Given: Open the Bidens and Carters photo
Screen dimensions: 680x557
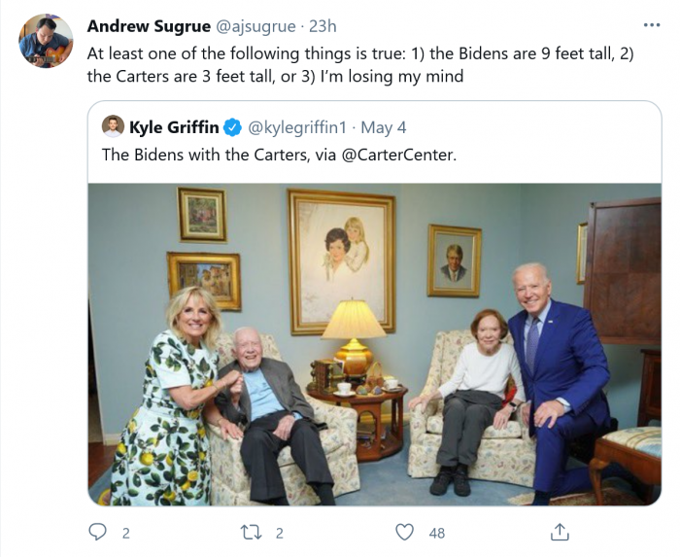Looking at the screenshot, I should 374,344.
